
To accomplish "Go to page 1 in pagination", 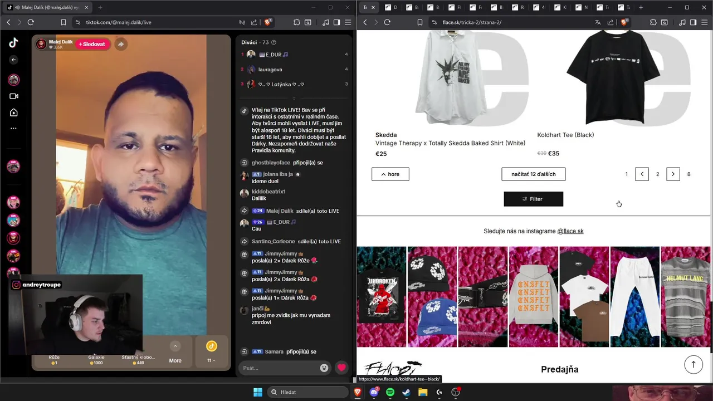I will coord(626,174).
